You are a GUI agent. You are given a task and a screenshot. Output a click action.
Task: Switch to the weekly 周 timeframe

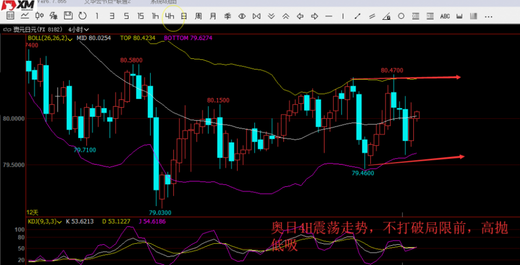point(198,16)
